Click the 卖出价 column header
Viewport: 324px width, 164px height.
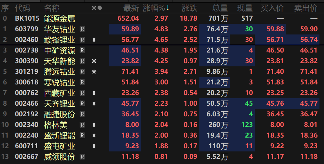point(306,8)
